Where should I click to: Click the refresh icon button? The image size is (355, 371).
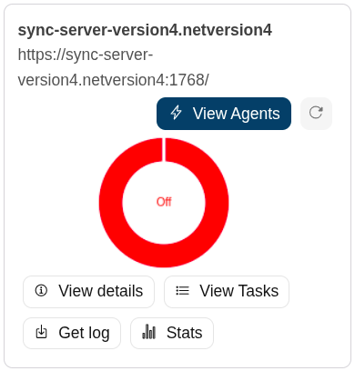316,114
